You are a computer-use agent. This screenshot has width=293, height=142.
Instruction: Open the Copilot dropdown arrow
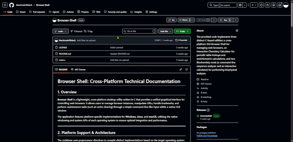(x=245, y=5)
